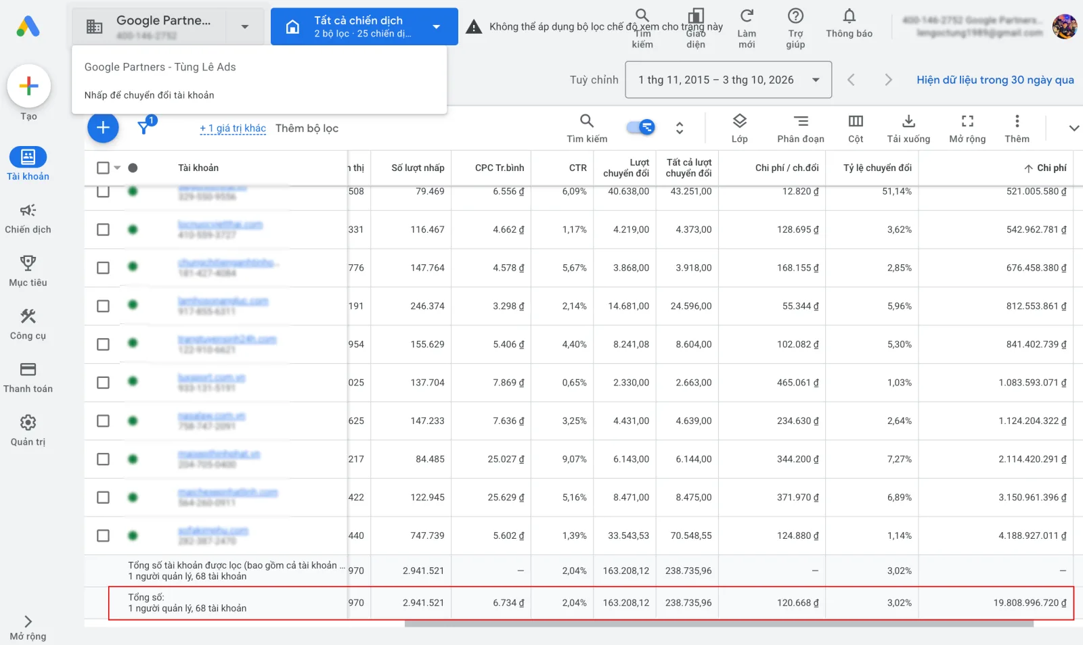Viewport: 1083px width, 645px height.
Task: Click Thêm bộ lọc add filter
Action: point(307,128)
